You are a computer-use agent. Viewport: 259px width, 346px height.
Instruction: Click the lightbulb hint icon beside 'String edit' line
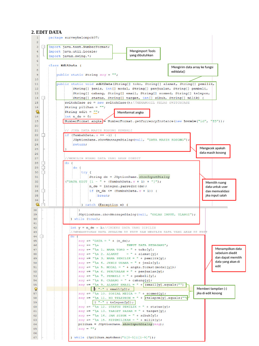pos(38,112)
